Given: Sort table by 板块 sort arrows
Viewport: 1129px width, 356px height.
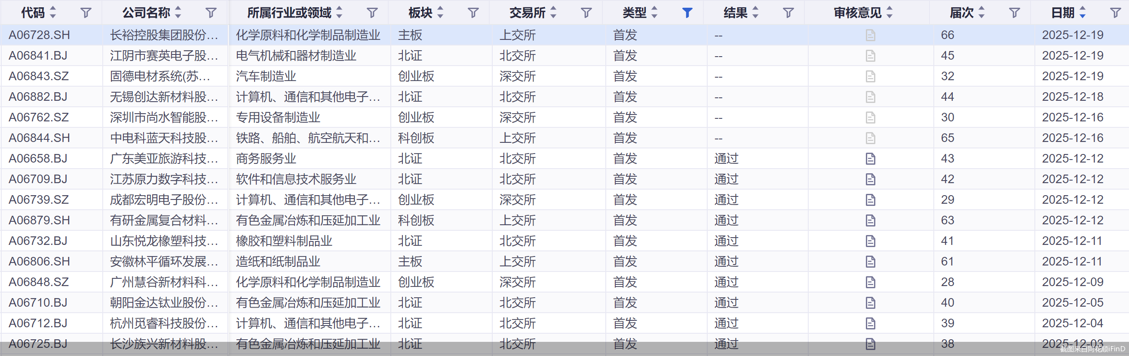Looking at the screenshot, I should (x=441, y=13).
